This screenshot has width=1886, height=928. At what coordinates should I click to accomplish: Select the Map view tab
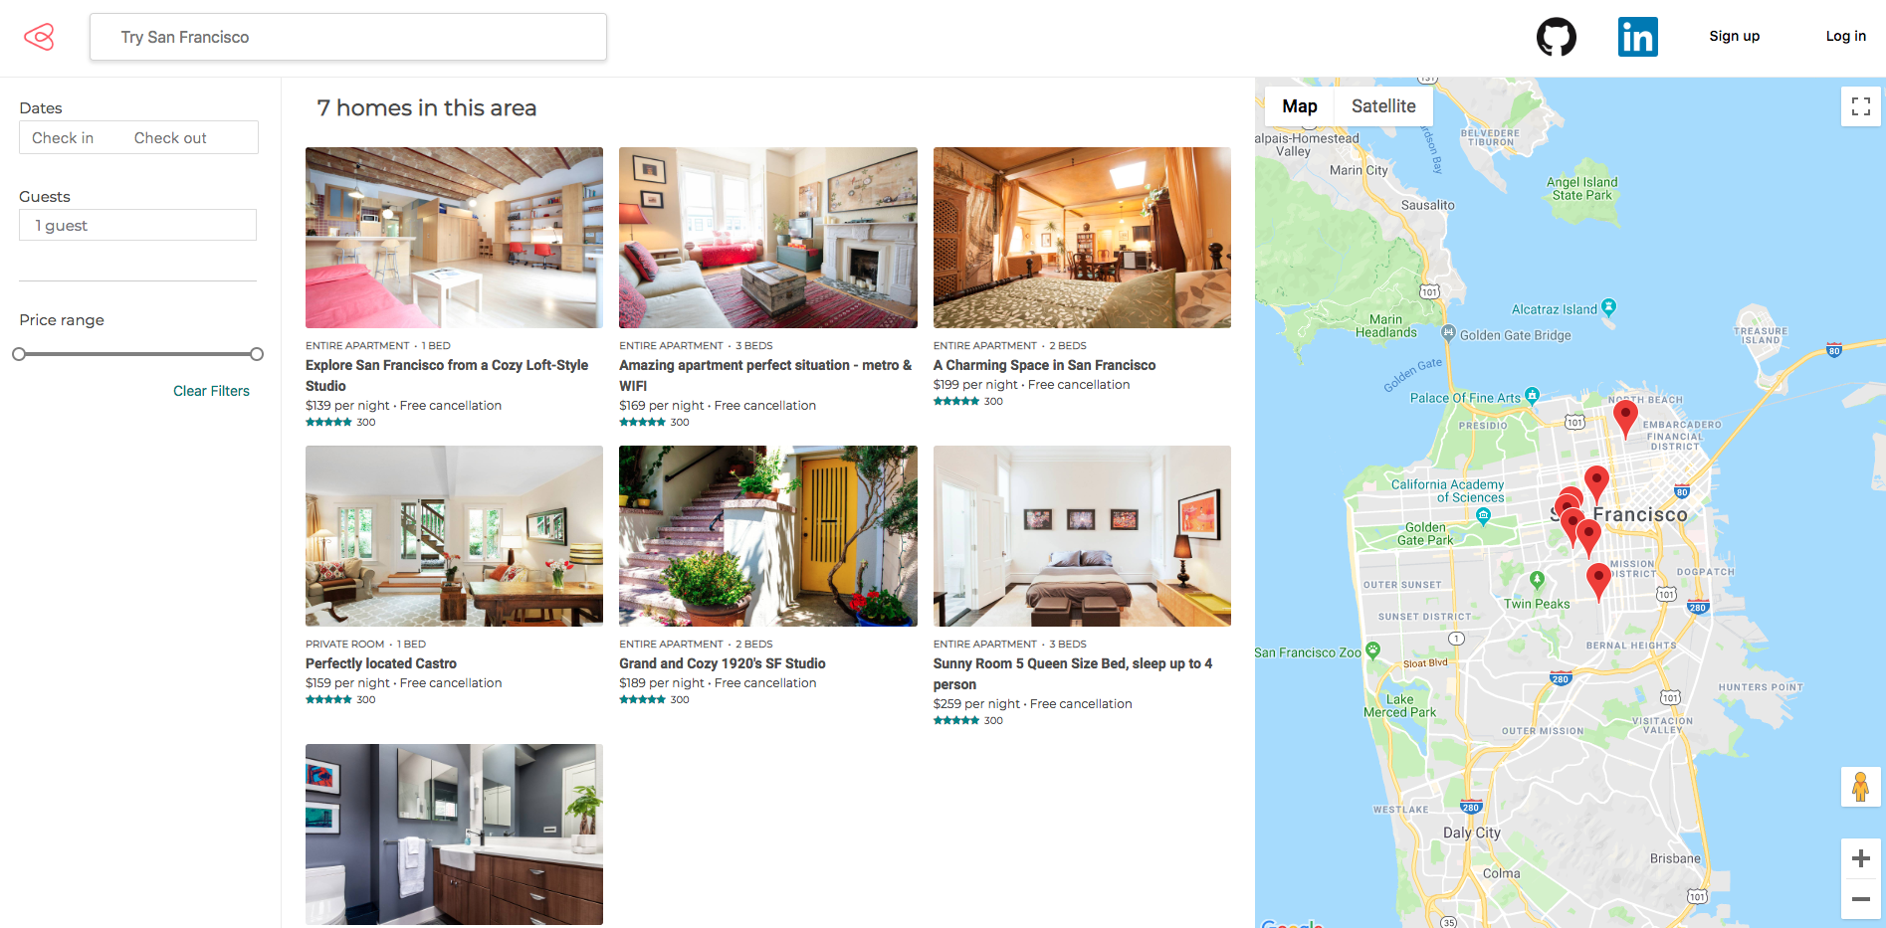1299,106
